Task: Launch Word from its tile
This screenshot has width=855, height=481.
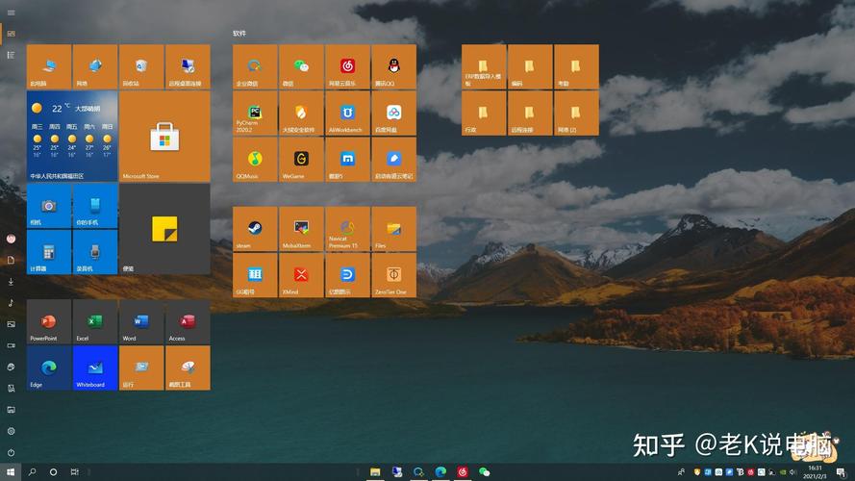Action: pos(141,321)
